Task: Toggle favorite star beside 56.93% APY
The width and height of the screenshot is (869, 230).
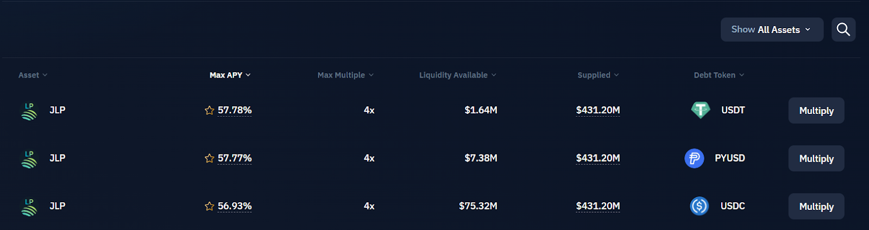Action: tap(209, 206)
